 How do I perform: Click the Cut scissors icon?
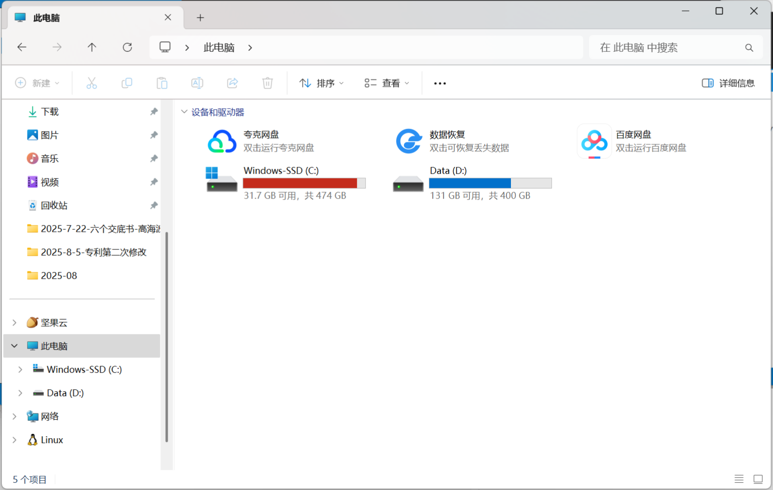(91, 83)
